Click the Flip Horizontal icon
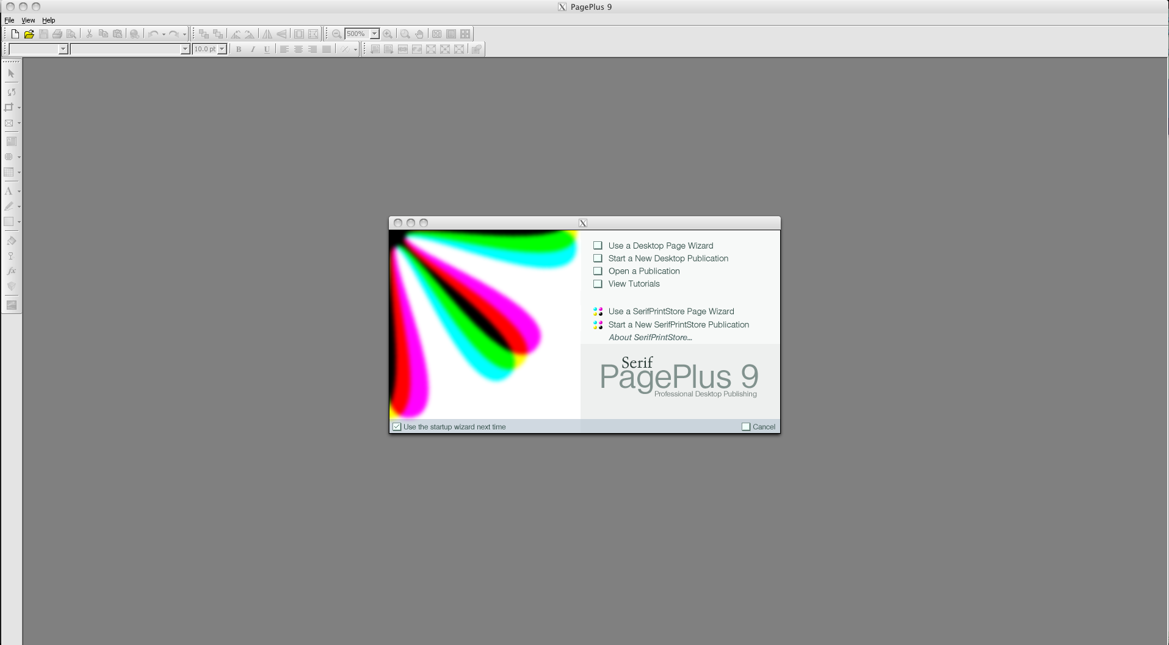The image size is (1169, 645). (267, 34)
